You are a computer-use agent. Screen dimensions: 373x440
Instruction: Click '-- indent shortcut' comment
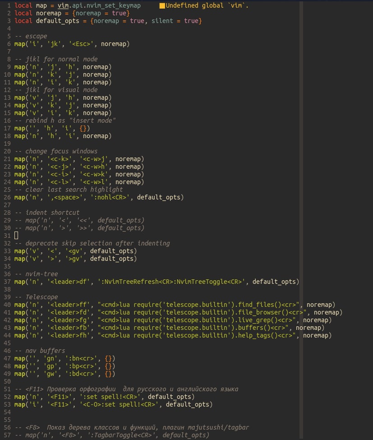point(47,213)
